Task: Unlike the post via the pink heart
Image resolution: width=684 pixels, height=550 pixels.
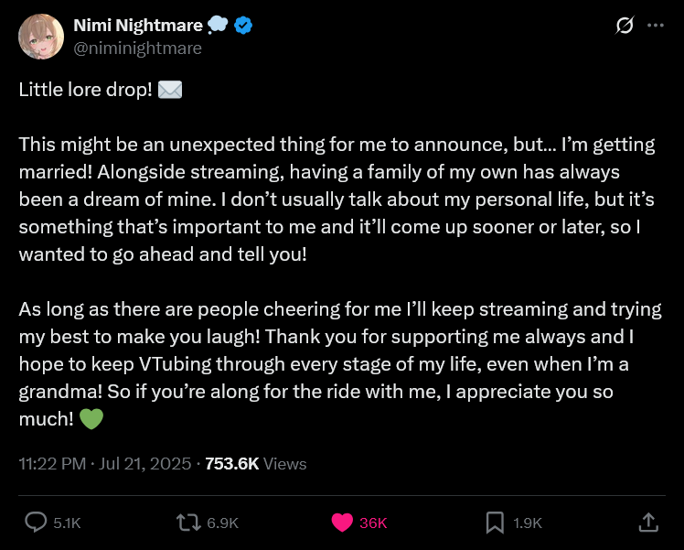Action: pos(342,523)
